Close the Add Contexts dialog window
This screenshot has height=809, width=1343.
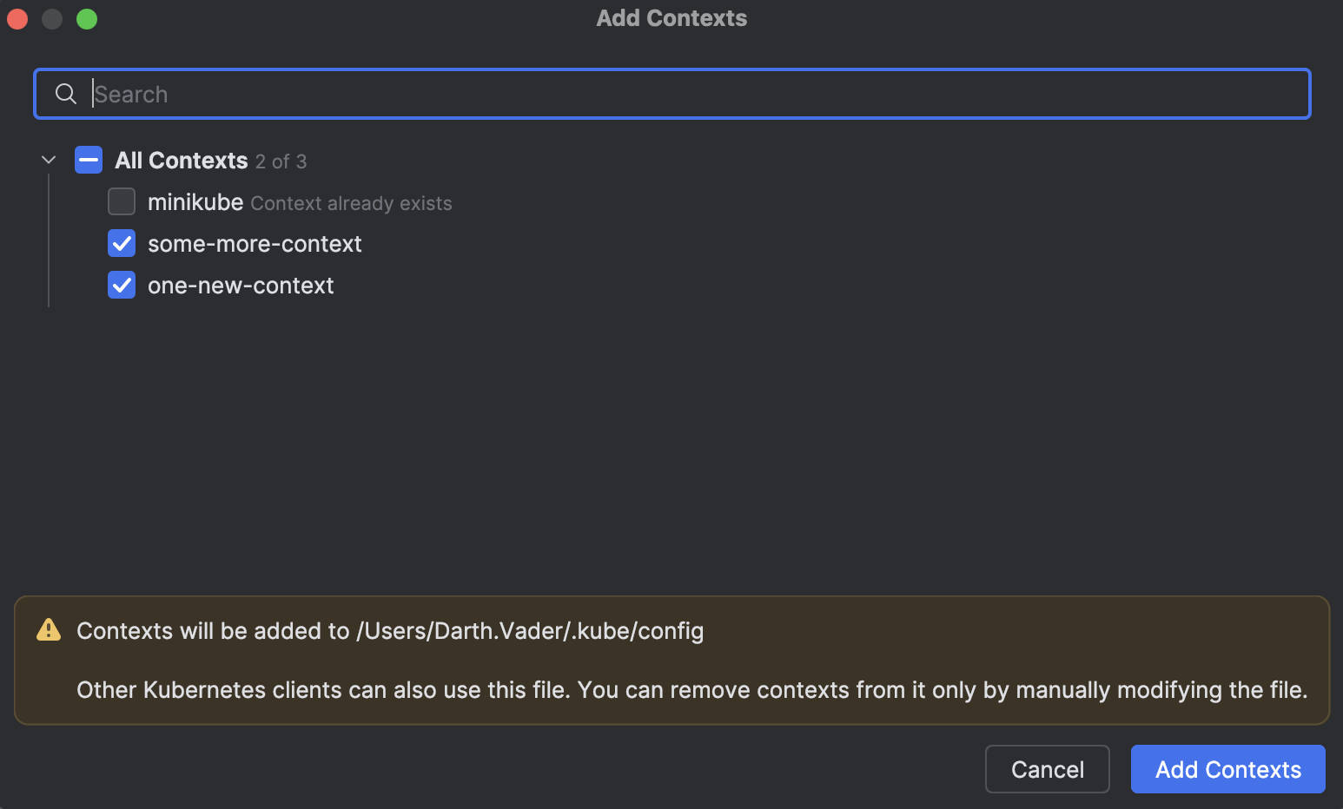coord(17,19)
